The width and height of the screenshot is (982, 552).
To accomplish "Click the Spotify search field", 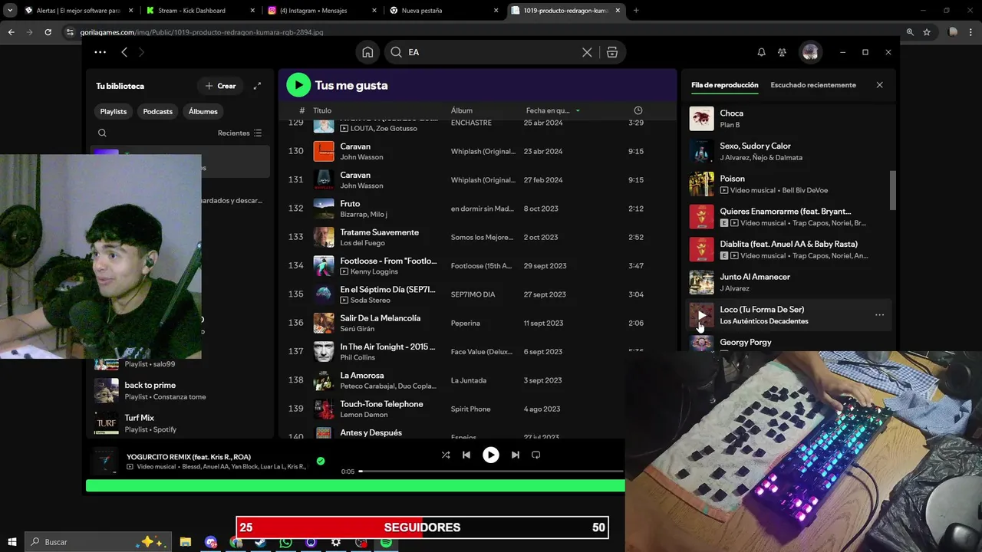I will click(491, 52).
